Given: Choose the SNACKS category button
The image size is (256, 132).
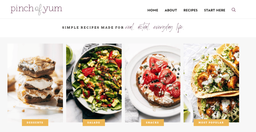Looking at the screenshot, I should pos(152,123).
